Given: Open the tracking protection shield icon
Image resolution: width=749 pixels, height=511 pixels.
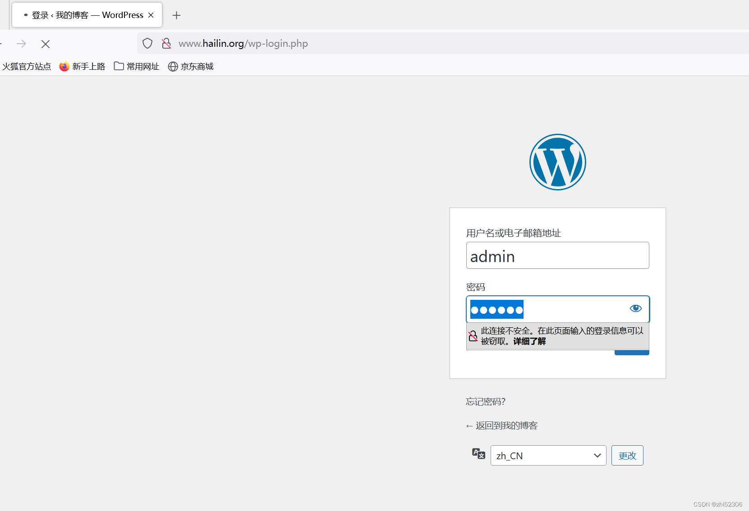Looking at the screenshot, I should coord(147,44).
